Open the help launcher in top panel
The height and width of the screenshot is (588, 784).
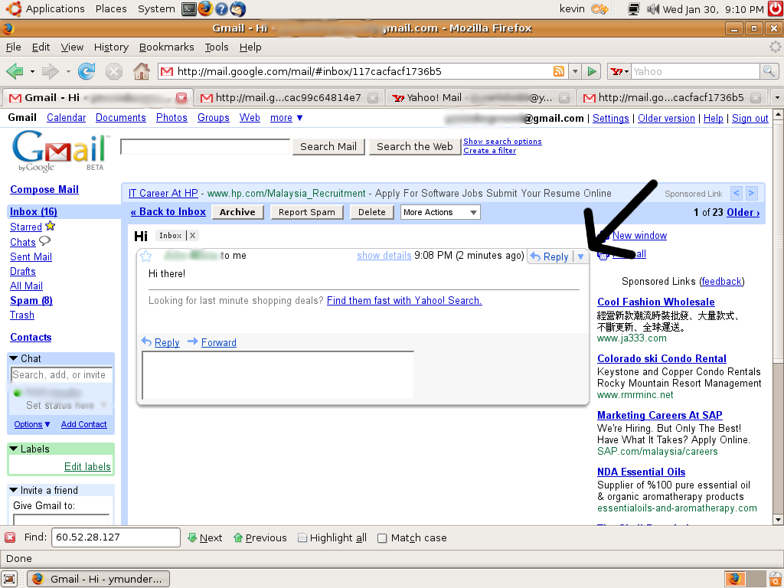(221, 9)
